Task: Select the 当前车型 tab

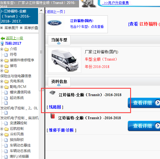Action: (x=59, y=40)
